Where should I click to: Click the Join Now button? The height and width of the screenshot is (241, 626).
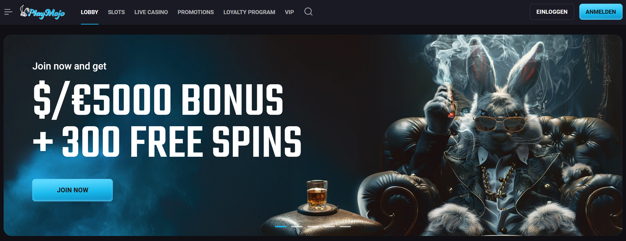coord(73,190)
